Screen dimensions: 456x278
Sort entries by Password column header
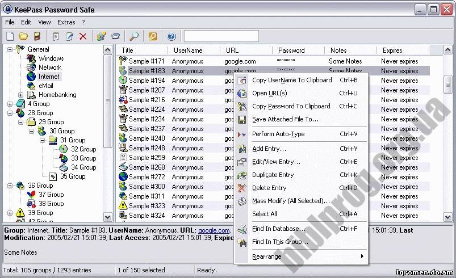(298, 50)
